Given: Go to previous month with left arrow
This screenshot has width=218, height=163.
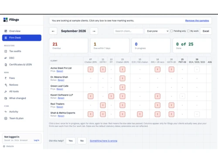Looking at the screenshot, I should pyautogui.click(x=53, y=31).
